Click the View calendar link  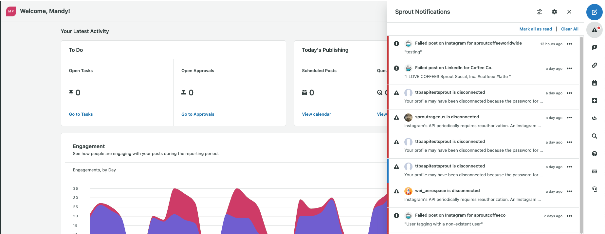316,114
